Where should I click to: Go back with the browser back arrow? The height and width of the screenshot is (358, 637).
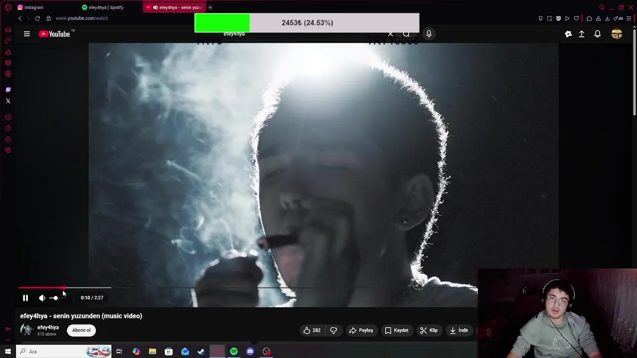click(20, 18)
